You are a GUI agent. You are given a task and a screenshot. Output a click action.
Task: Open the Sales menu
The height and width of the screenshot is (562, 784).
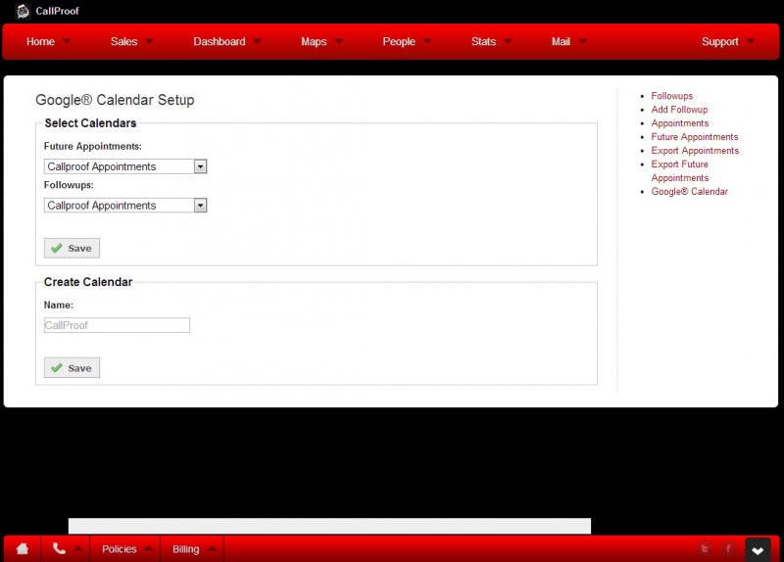coord(131,41)
